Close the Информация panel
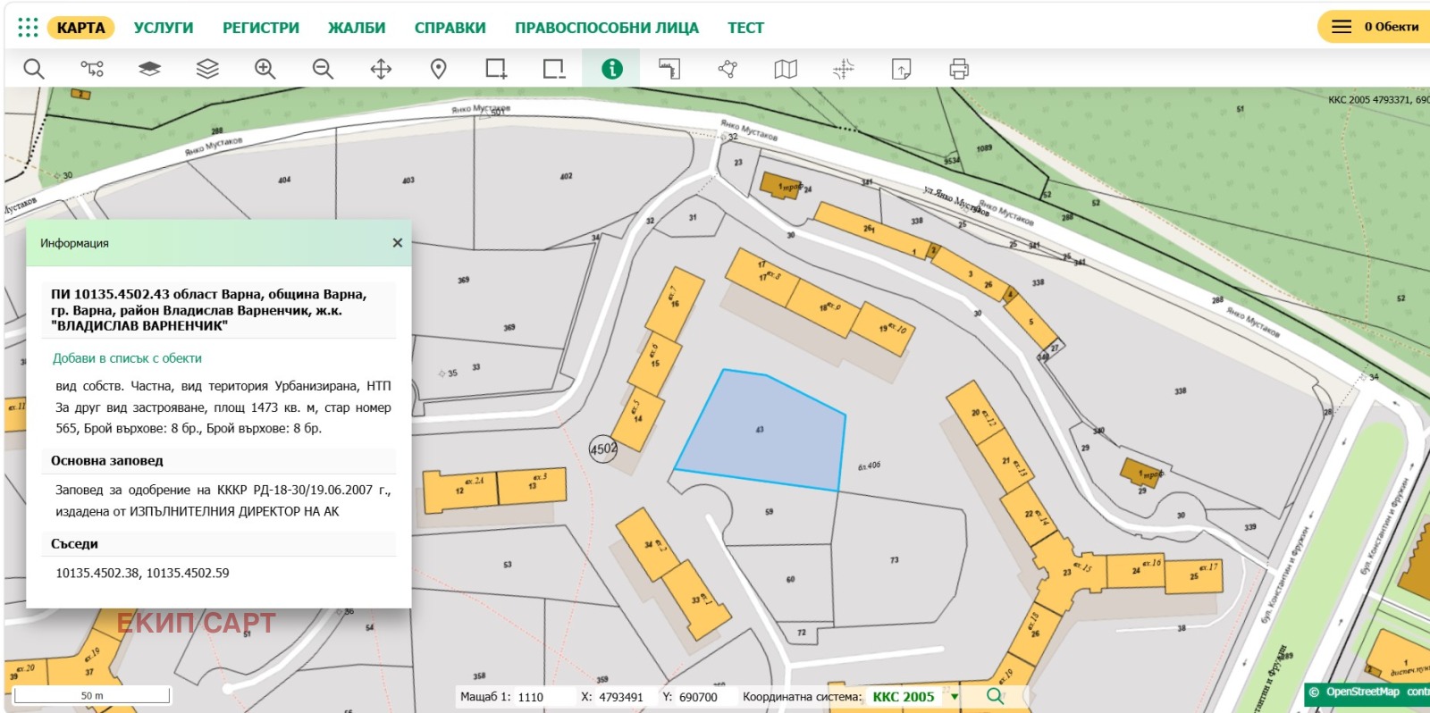 [398, 243]
